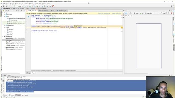Toggle view options eye icon in Preview

126,16
